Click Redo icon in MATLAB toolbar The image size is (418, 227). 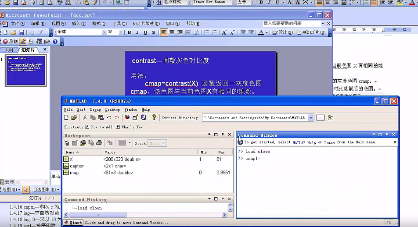pyautogui.click(x=117, y=117)
